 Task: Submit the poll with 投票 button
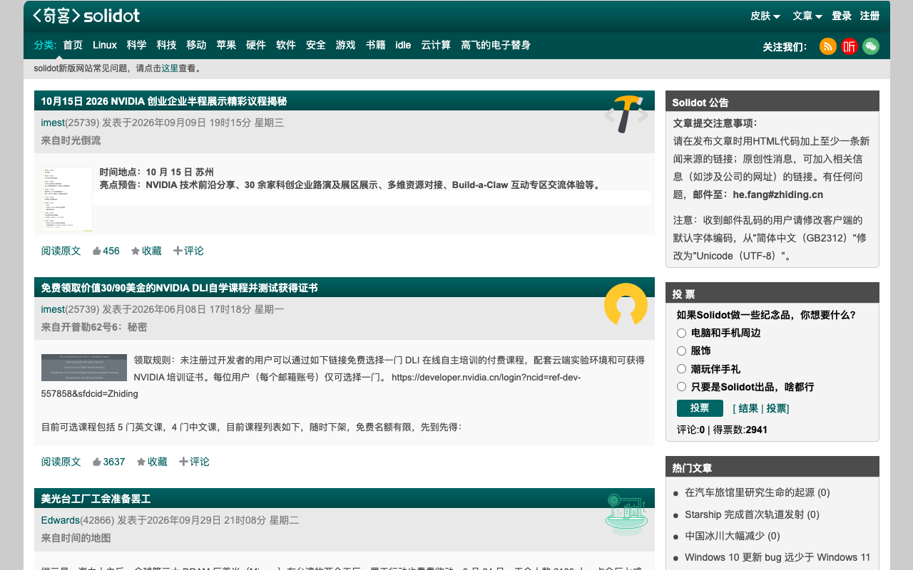[700, 408]
